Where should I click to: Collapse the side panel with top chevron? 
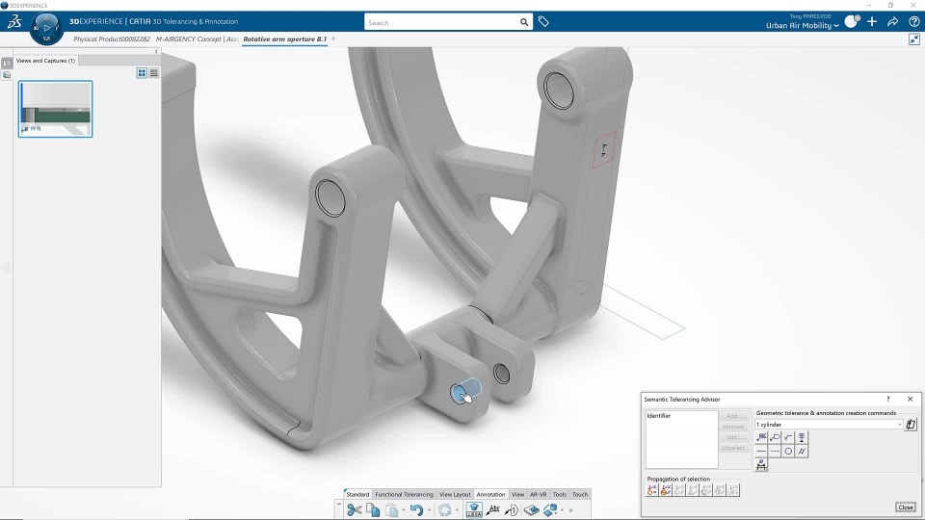(156, 51)
